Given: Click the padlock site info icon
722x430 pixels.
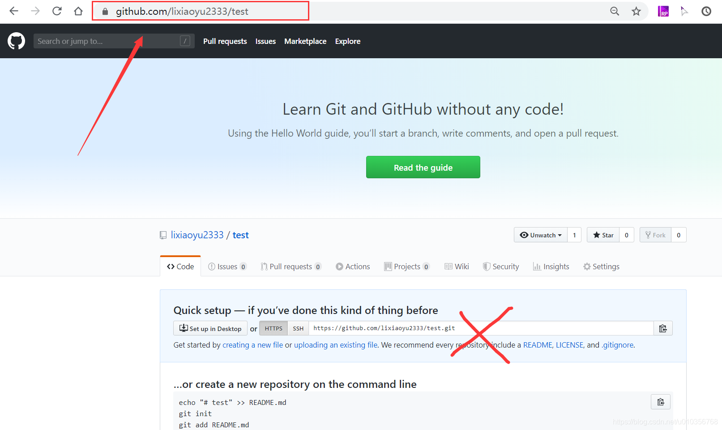Looking at the screenshot, I should coord(105,12).
